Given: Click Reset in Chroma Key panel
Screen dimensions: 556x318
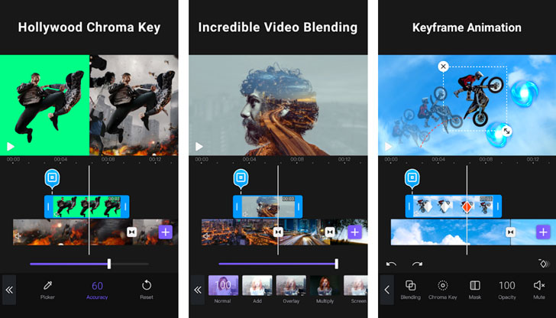Looking at the screenshot, I should click(x=147, y=290).
